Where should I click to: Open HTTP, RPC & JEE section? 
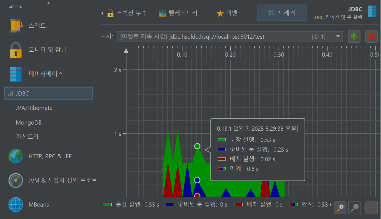40,156
